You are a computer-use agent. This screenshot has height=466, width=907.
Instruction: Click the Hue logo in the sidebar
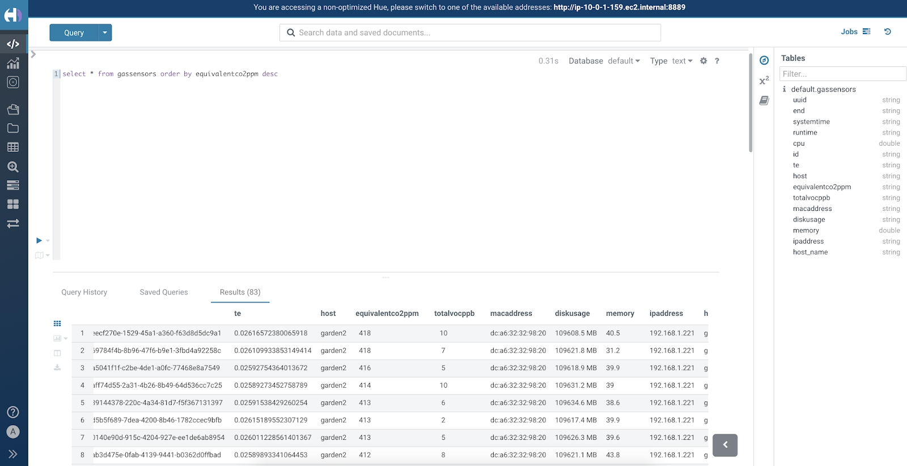[x=13, y=15]
